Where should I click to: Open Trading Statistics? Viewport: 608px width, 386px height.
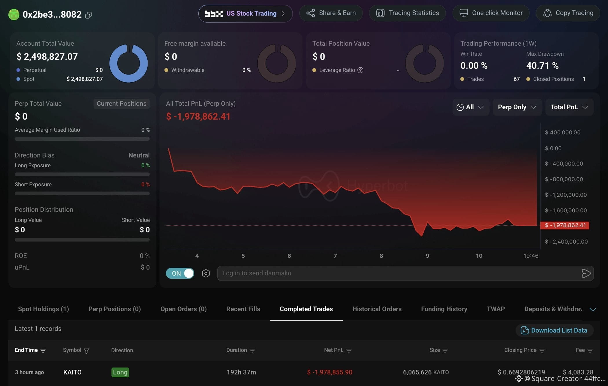(407, 13)
